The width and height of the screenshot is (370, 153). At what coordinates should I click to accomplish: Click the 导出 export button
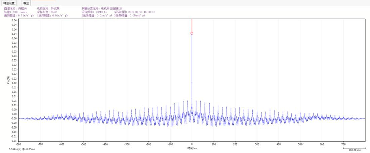coord(26,3)
